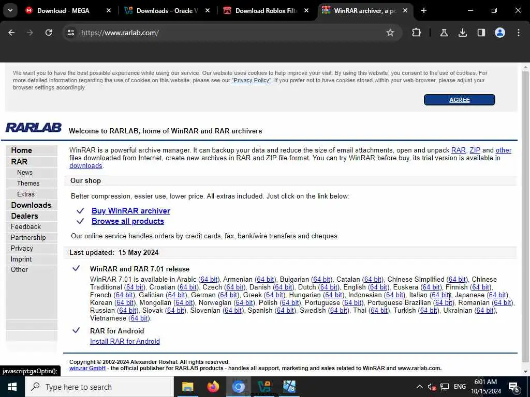Follow the RAR link in the intro text
The width and height of the screenshot is (530, 397).
459,150
